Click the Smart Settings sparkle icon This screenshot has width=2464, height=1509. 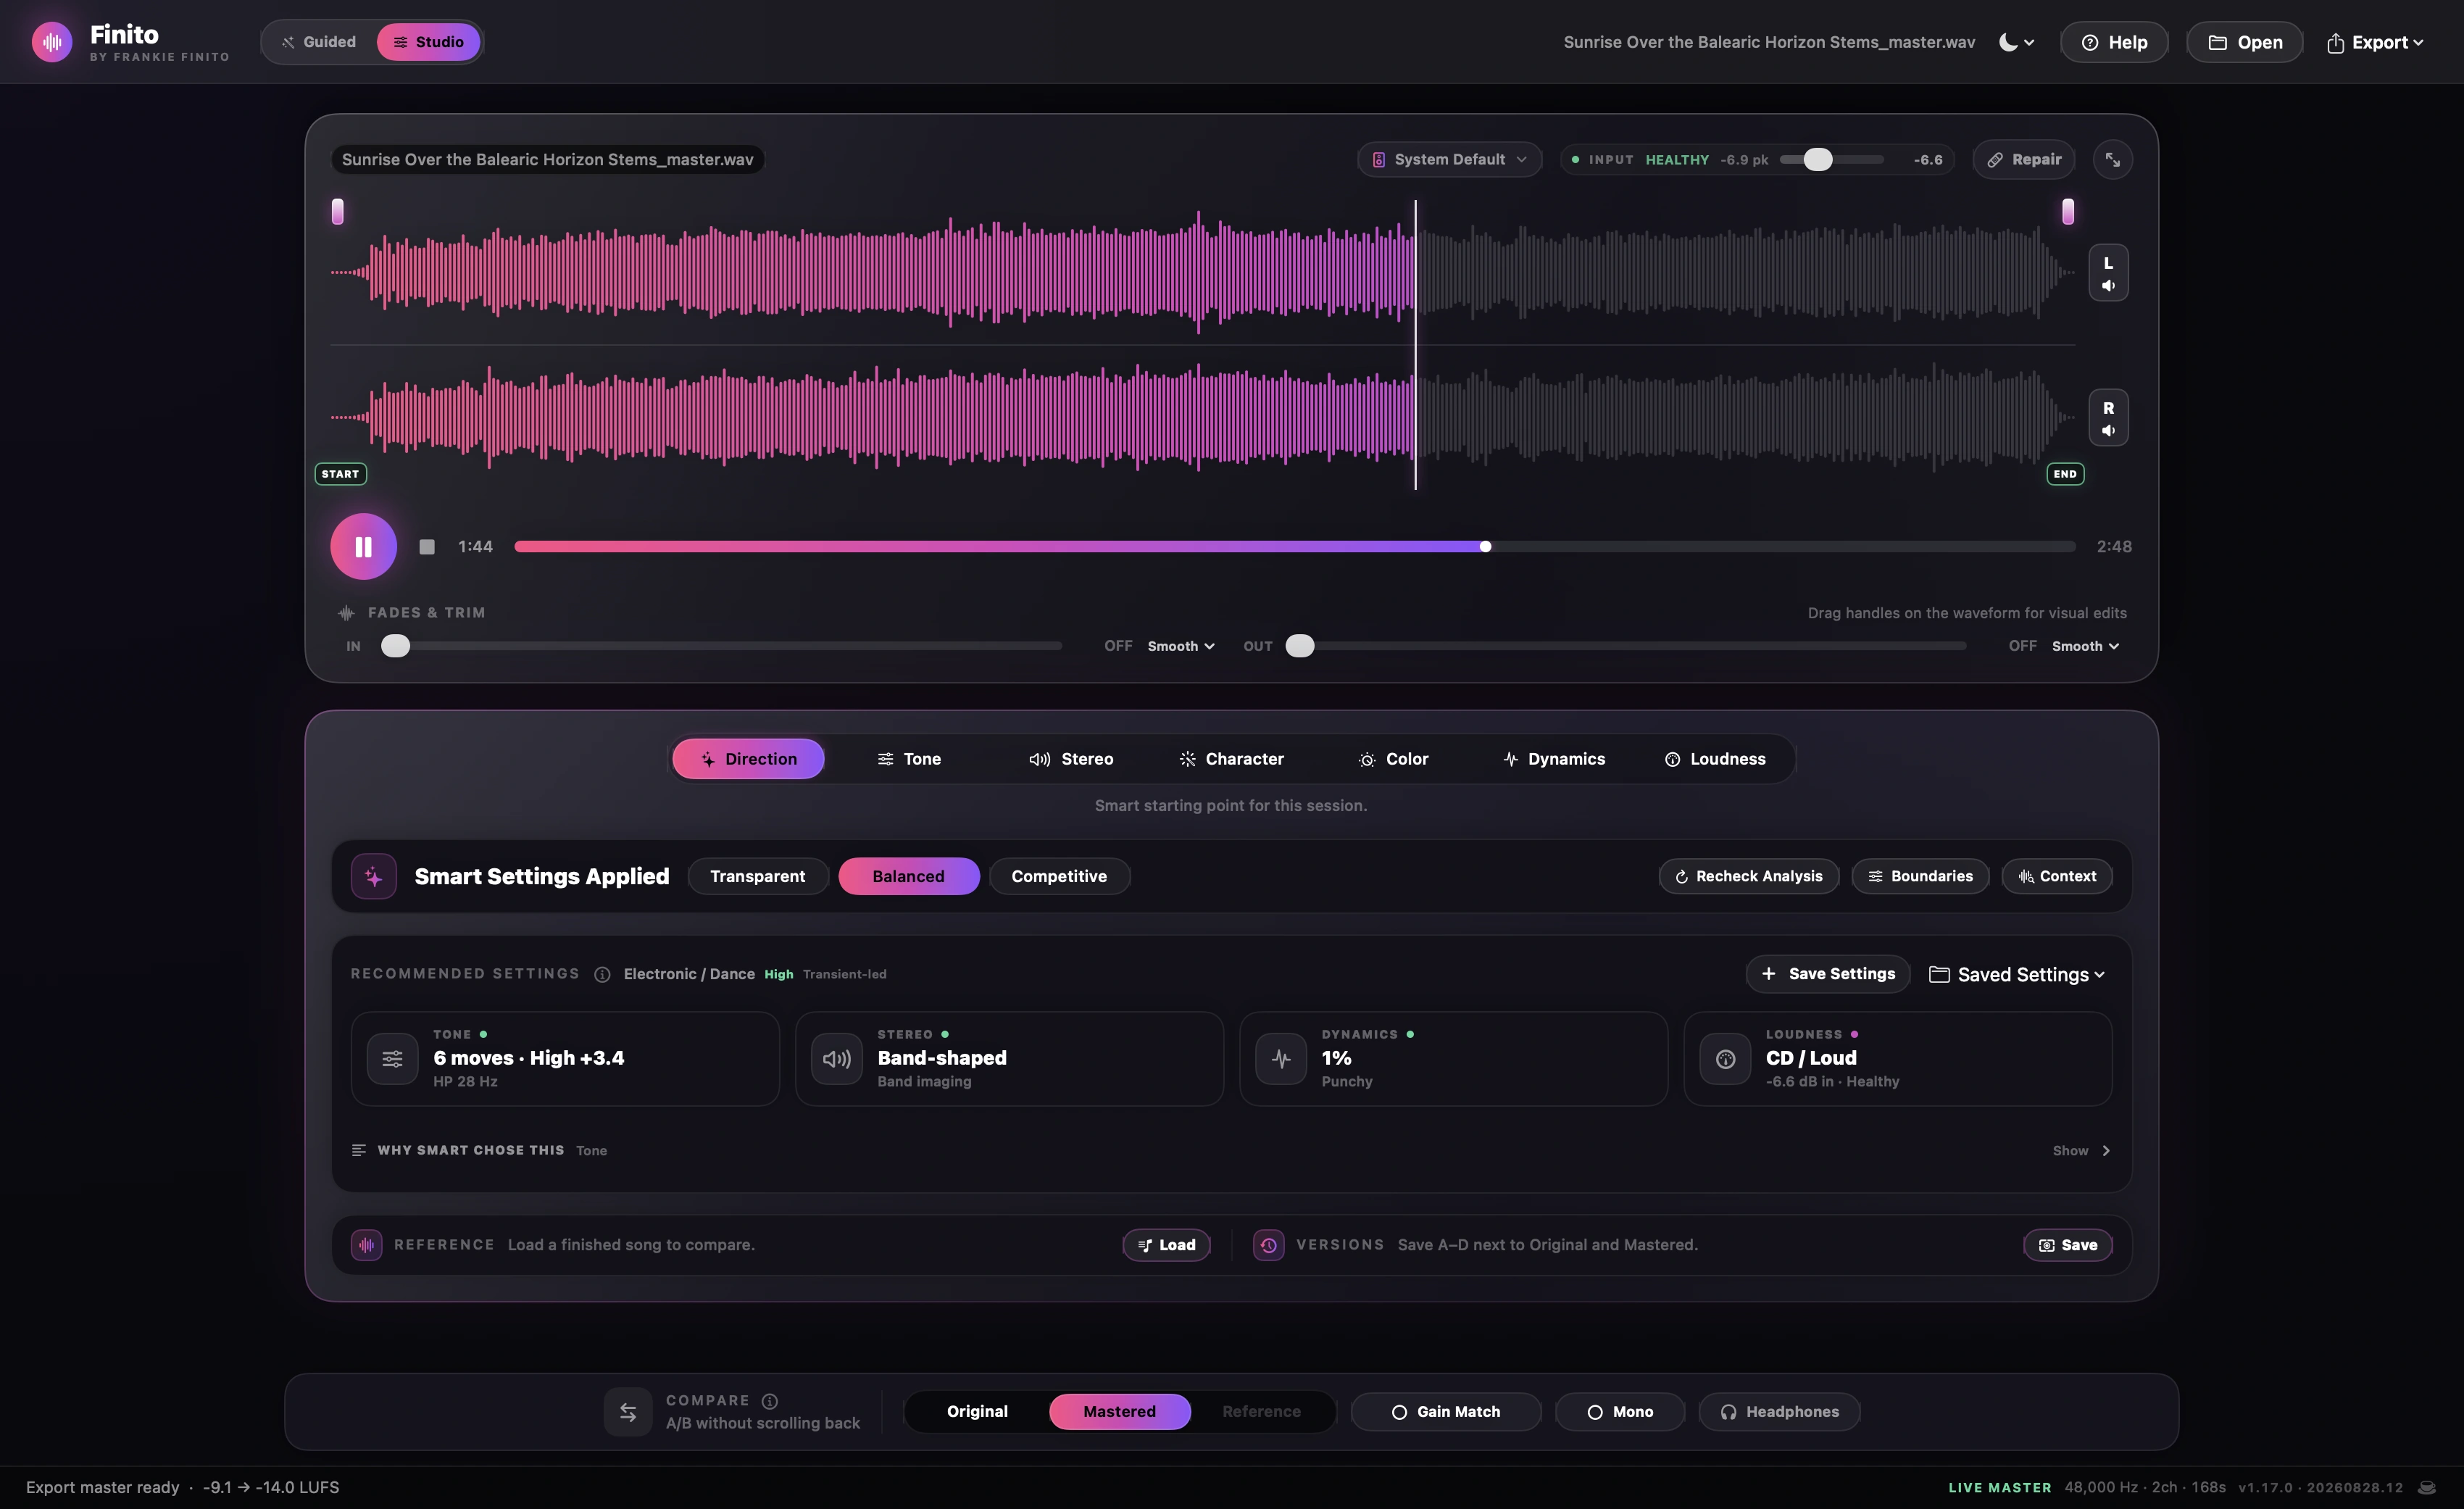click(x=374, y=876)
